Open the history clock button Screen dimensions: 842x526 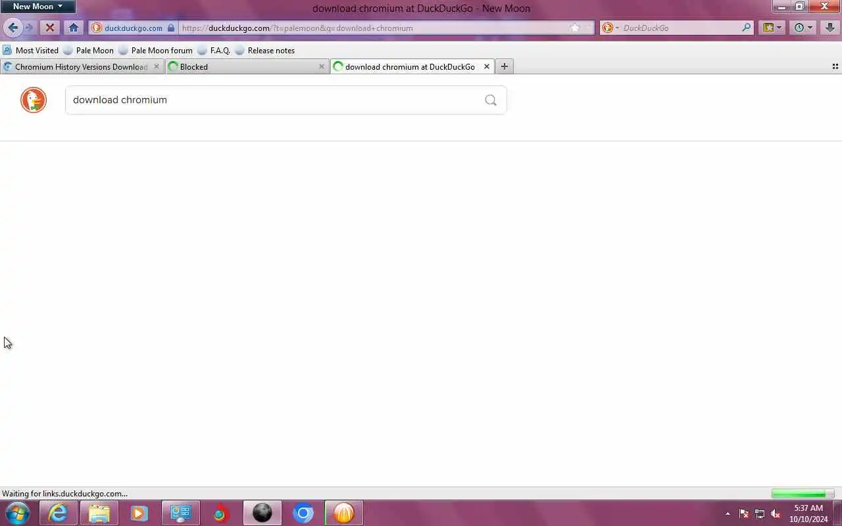click(799, 28)
